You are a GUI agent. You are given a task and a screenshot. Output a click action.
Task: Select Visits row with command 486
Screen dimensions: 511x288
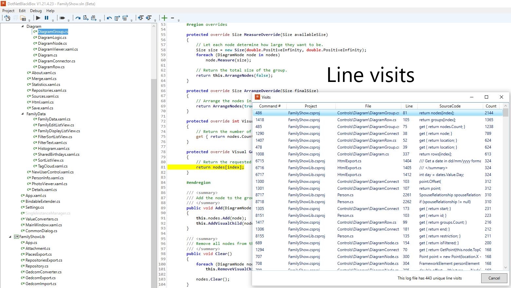pyautogui.click(x=378, y=113)
